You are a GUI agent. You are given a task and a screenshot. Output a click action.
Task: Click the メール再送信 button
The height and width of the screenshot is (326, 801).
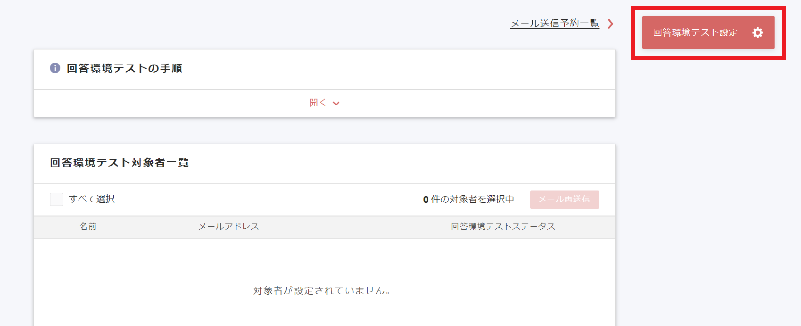564,200
